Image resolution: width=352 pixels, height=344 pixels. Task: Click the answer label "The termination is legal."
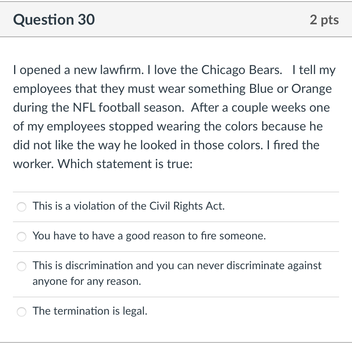click(x=90, y=311)
